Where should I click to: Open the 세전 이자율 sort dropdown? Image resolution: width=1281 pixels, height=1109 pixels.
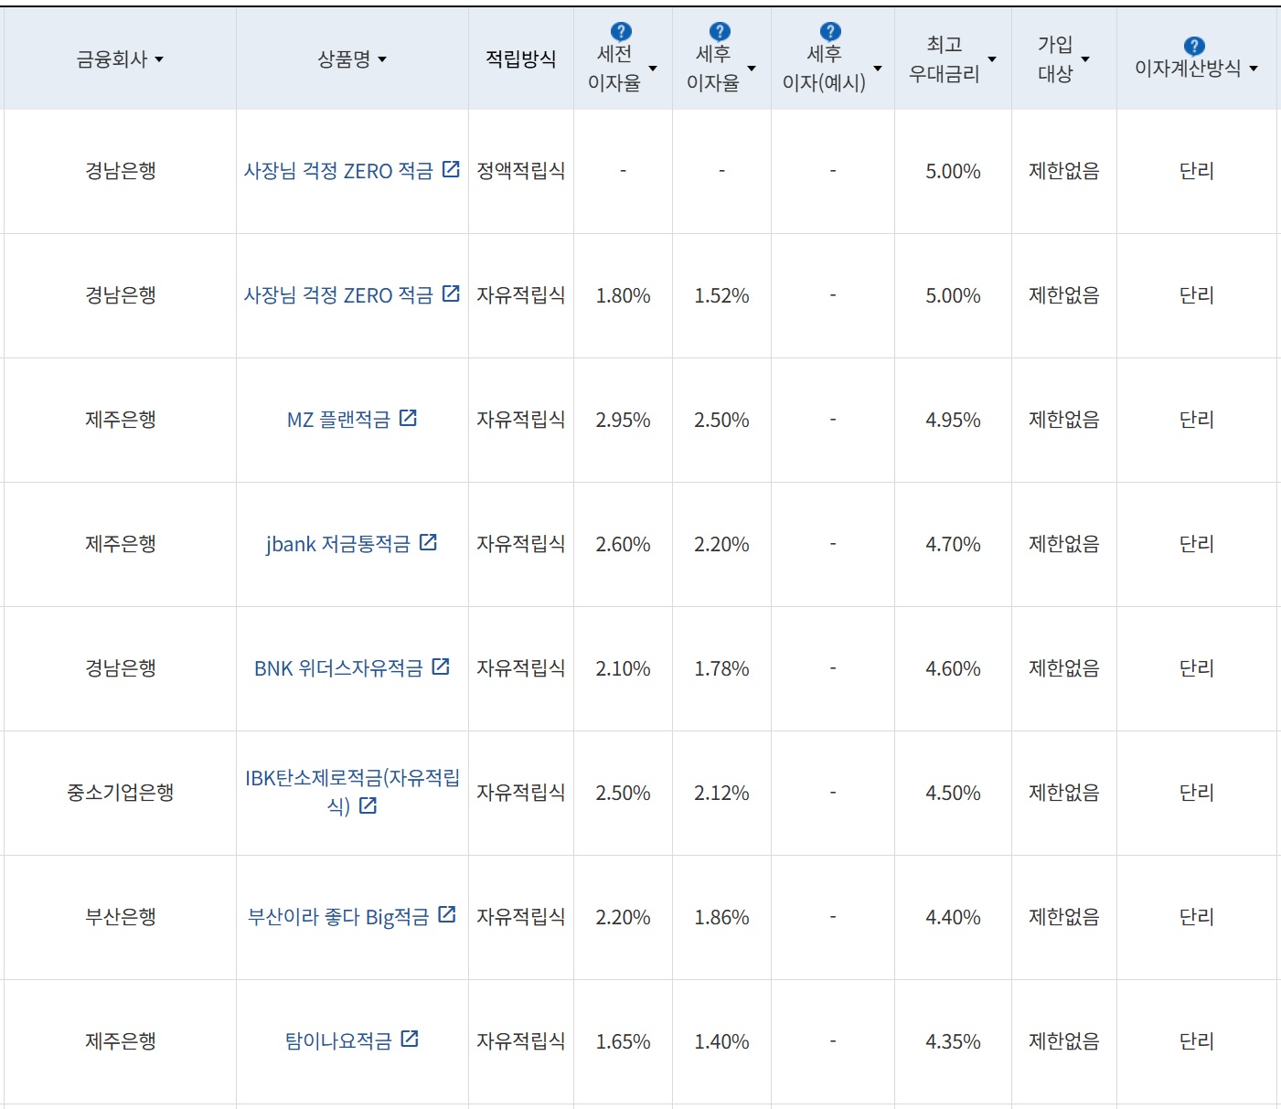tap(653, 68)
